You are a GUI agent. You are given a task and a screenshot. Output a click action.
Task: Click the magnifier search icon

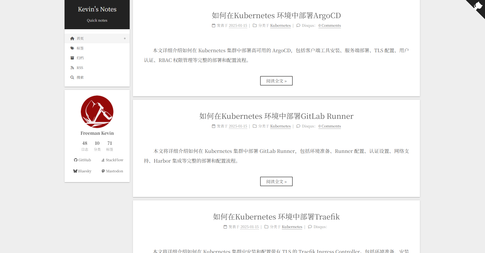click(72, 77)
